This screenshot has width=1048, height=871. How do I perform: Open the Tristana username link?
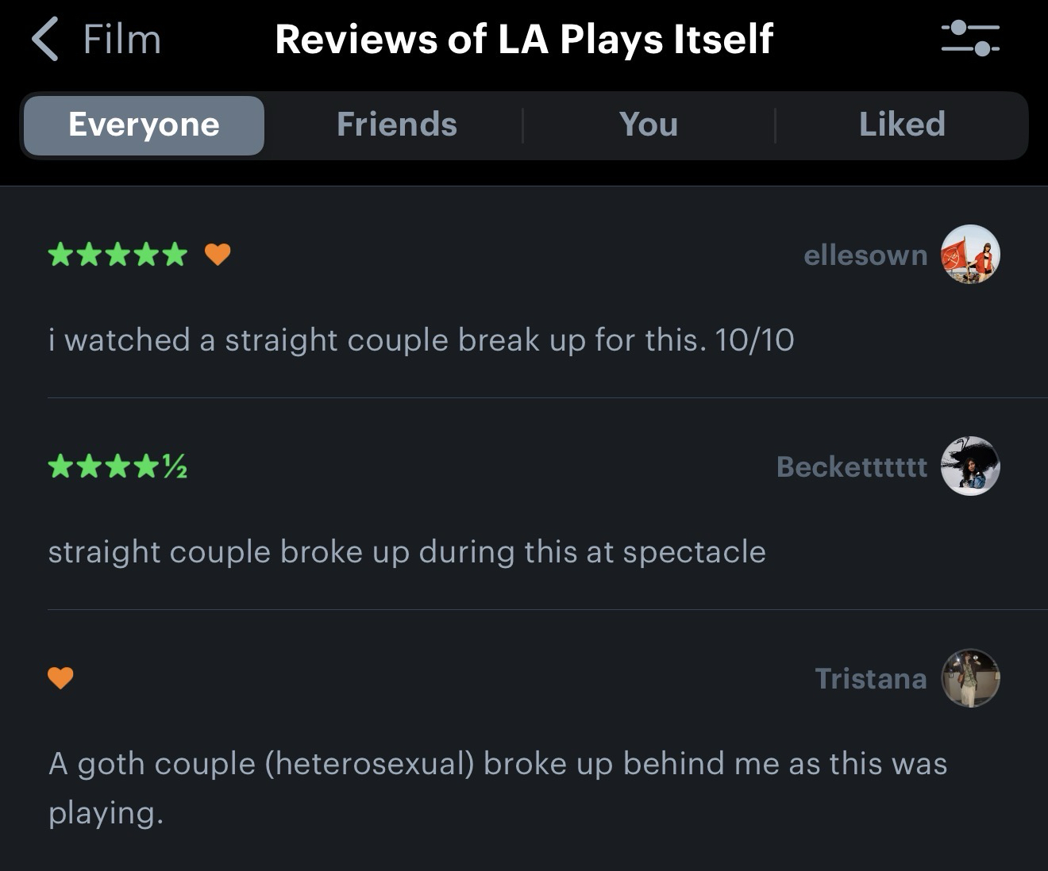pyautogui.click(x=870, y=679)
